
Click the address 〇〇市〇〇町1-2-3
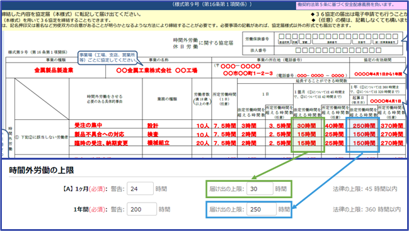pyautogui.click(x=248, y=73)
